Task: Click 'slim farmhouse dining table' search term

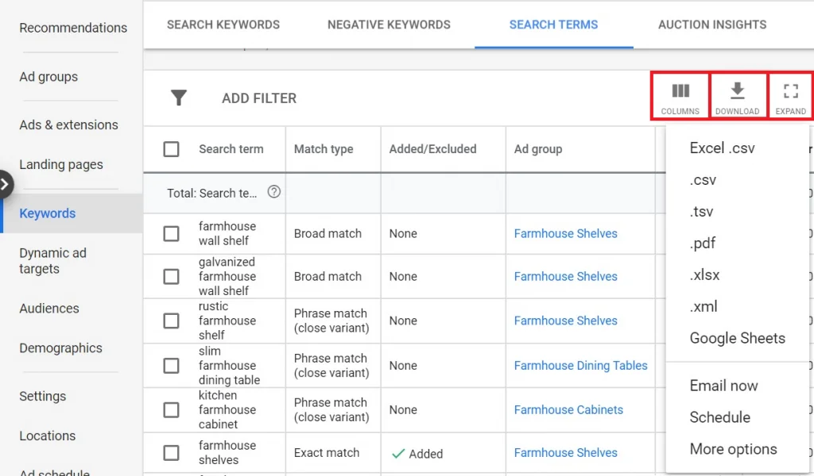Action: (x=229, y=366)
